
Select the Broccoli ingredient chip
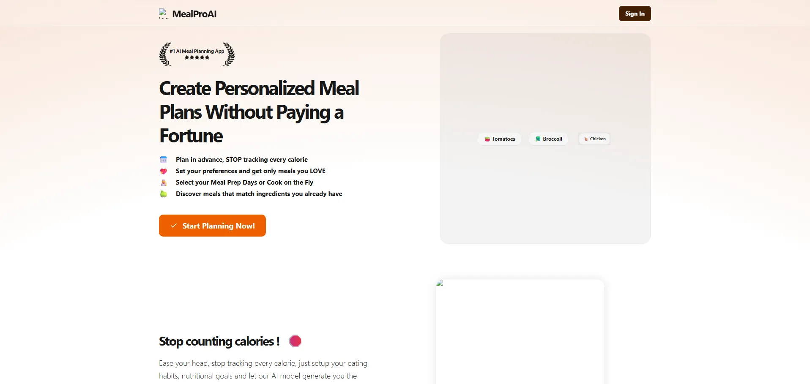pyautogui.click(x=548, y=139)
